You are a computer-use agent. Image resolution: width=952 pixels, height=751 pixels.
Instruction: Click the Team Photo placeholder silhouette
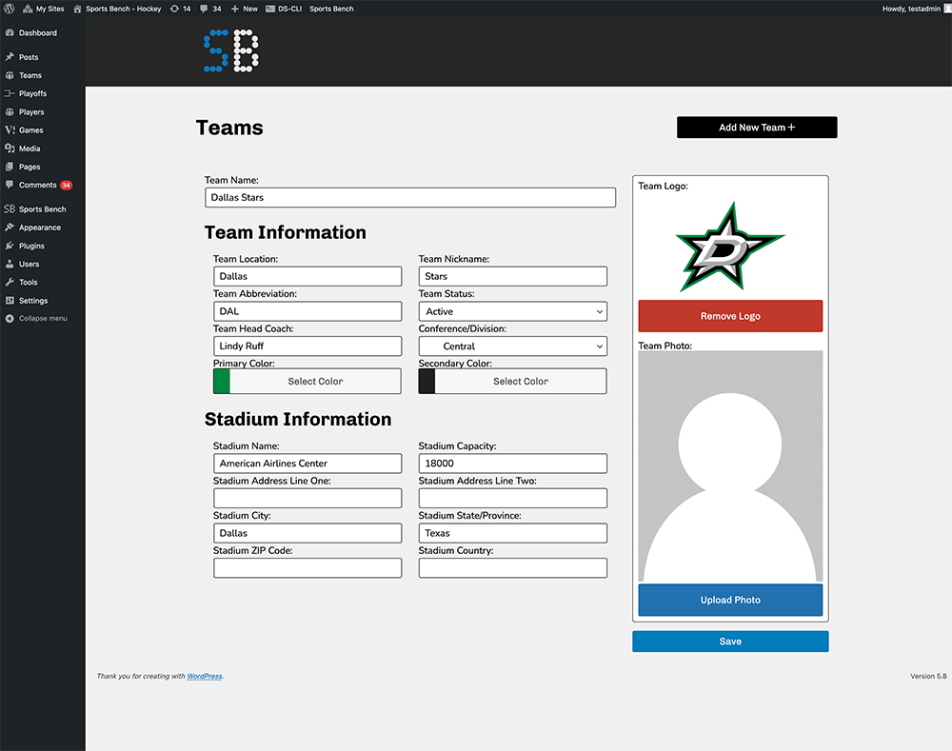click(730, 466)
